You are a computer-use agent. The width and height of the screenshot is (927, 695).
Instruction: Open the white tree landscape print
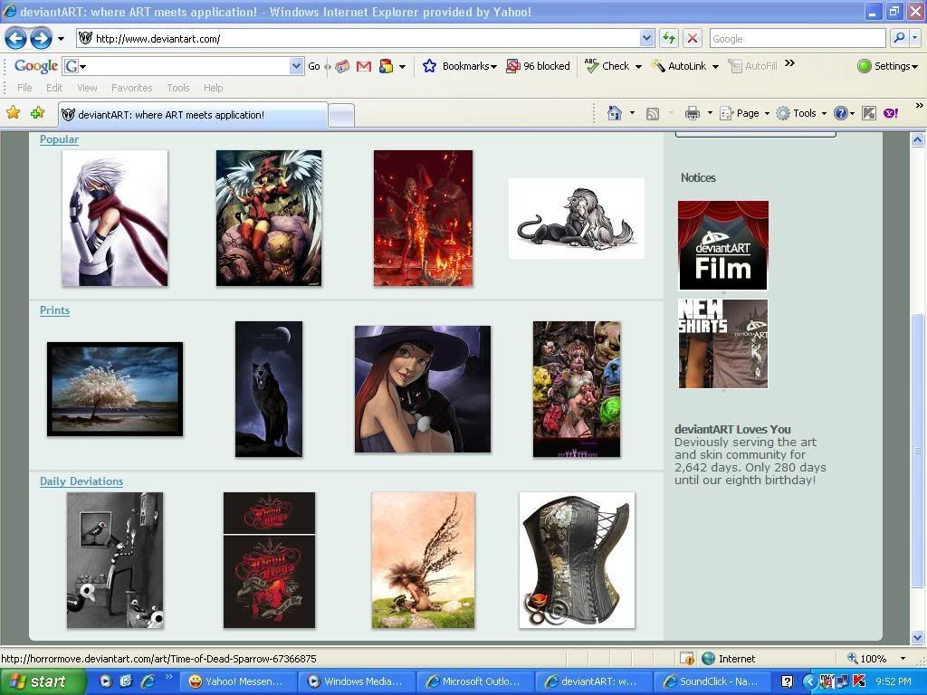(x=115, y=389)
